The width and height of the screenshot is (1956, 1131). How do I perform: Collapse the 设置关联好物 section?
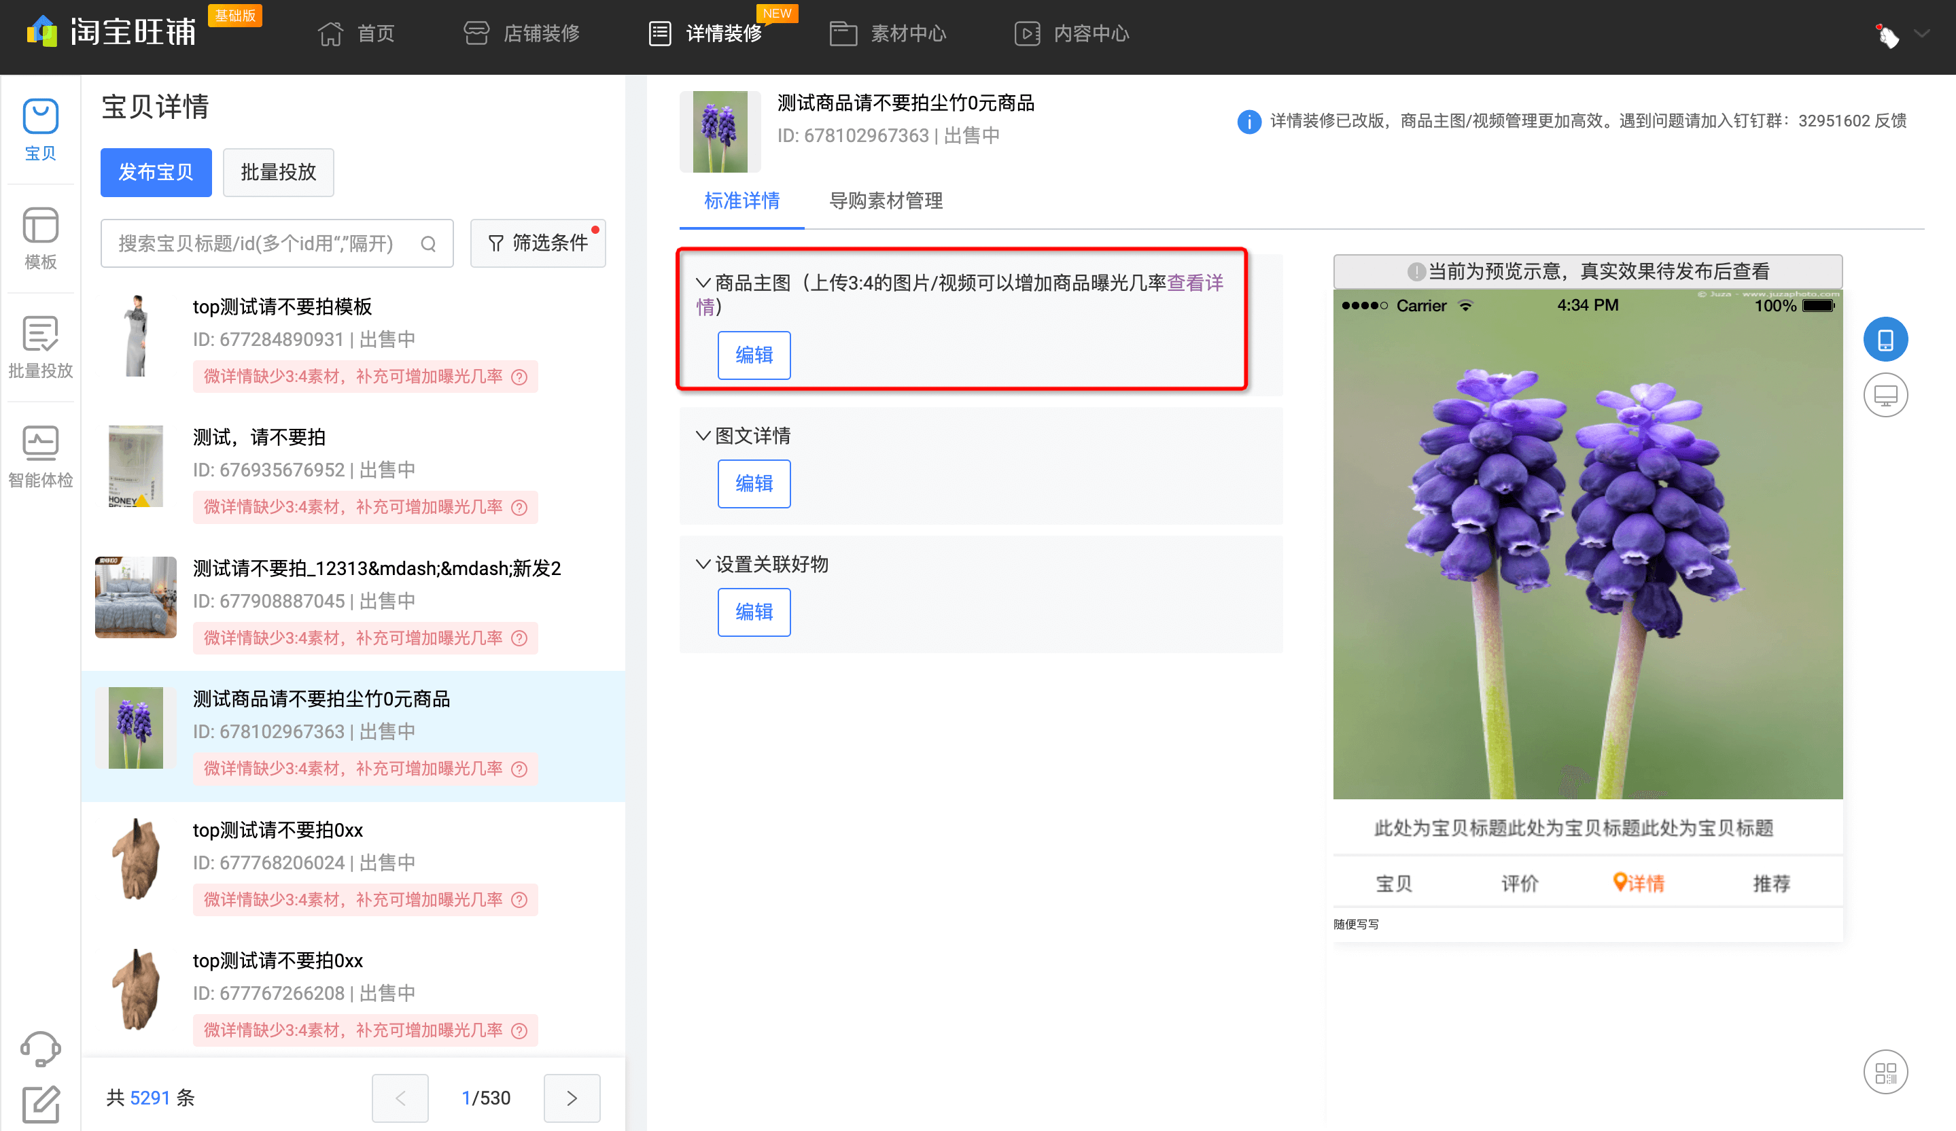(x=703, y=564)
